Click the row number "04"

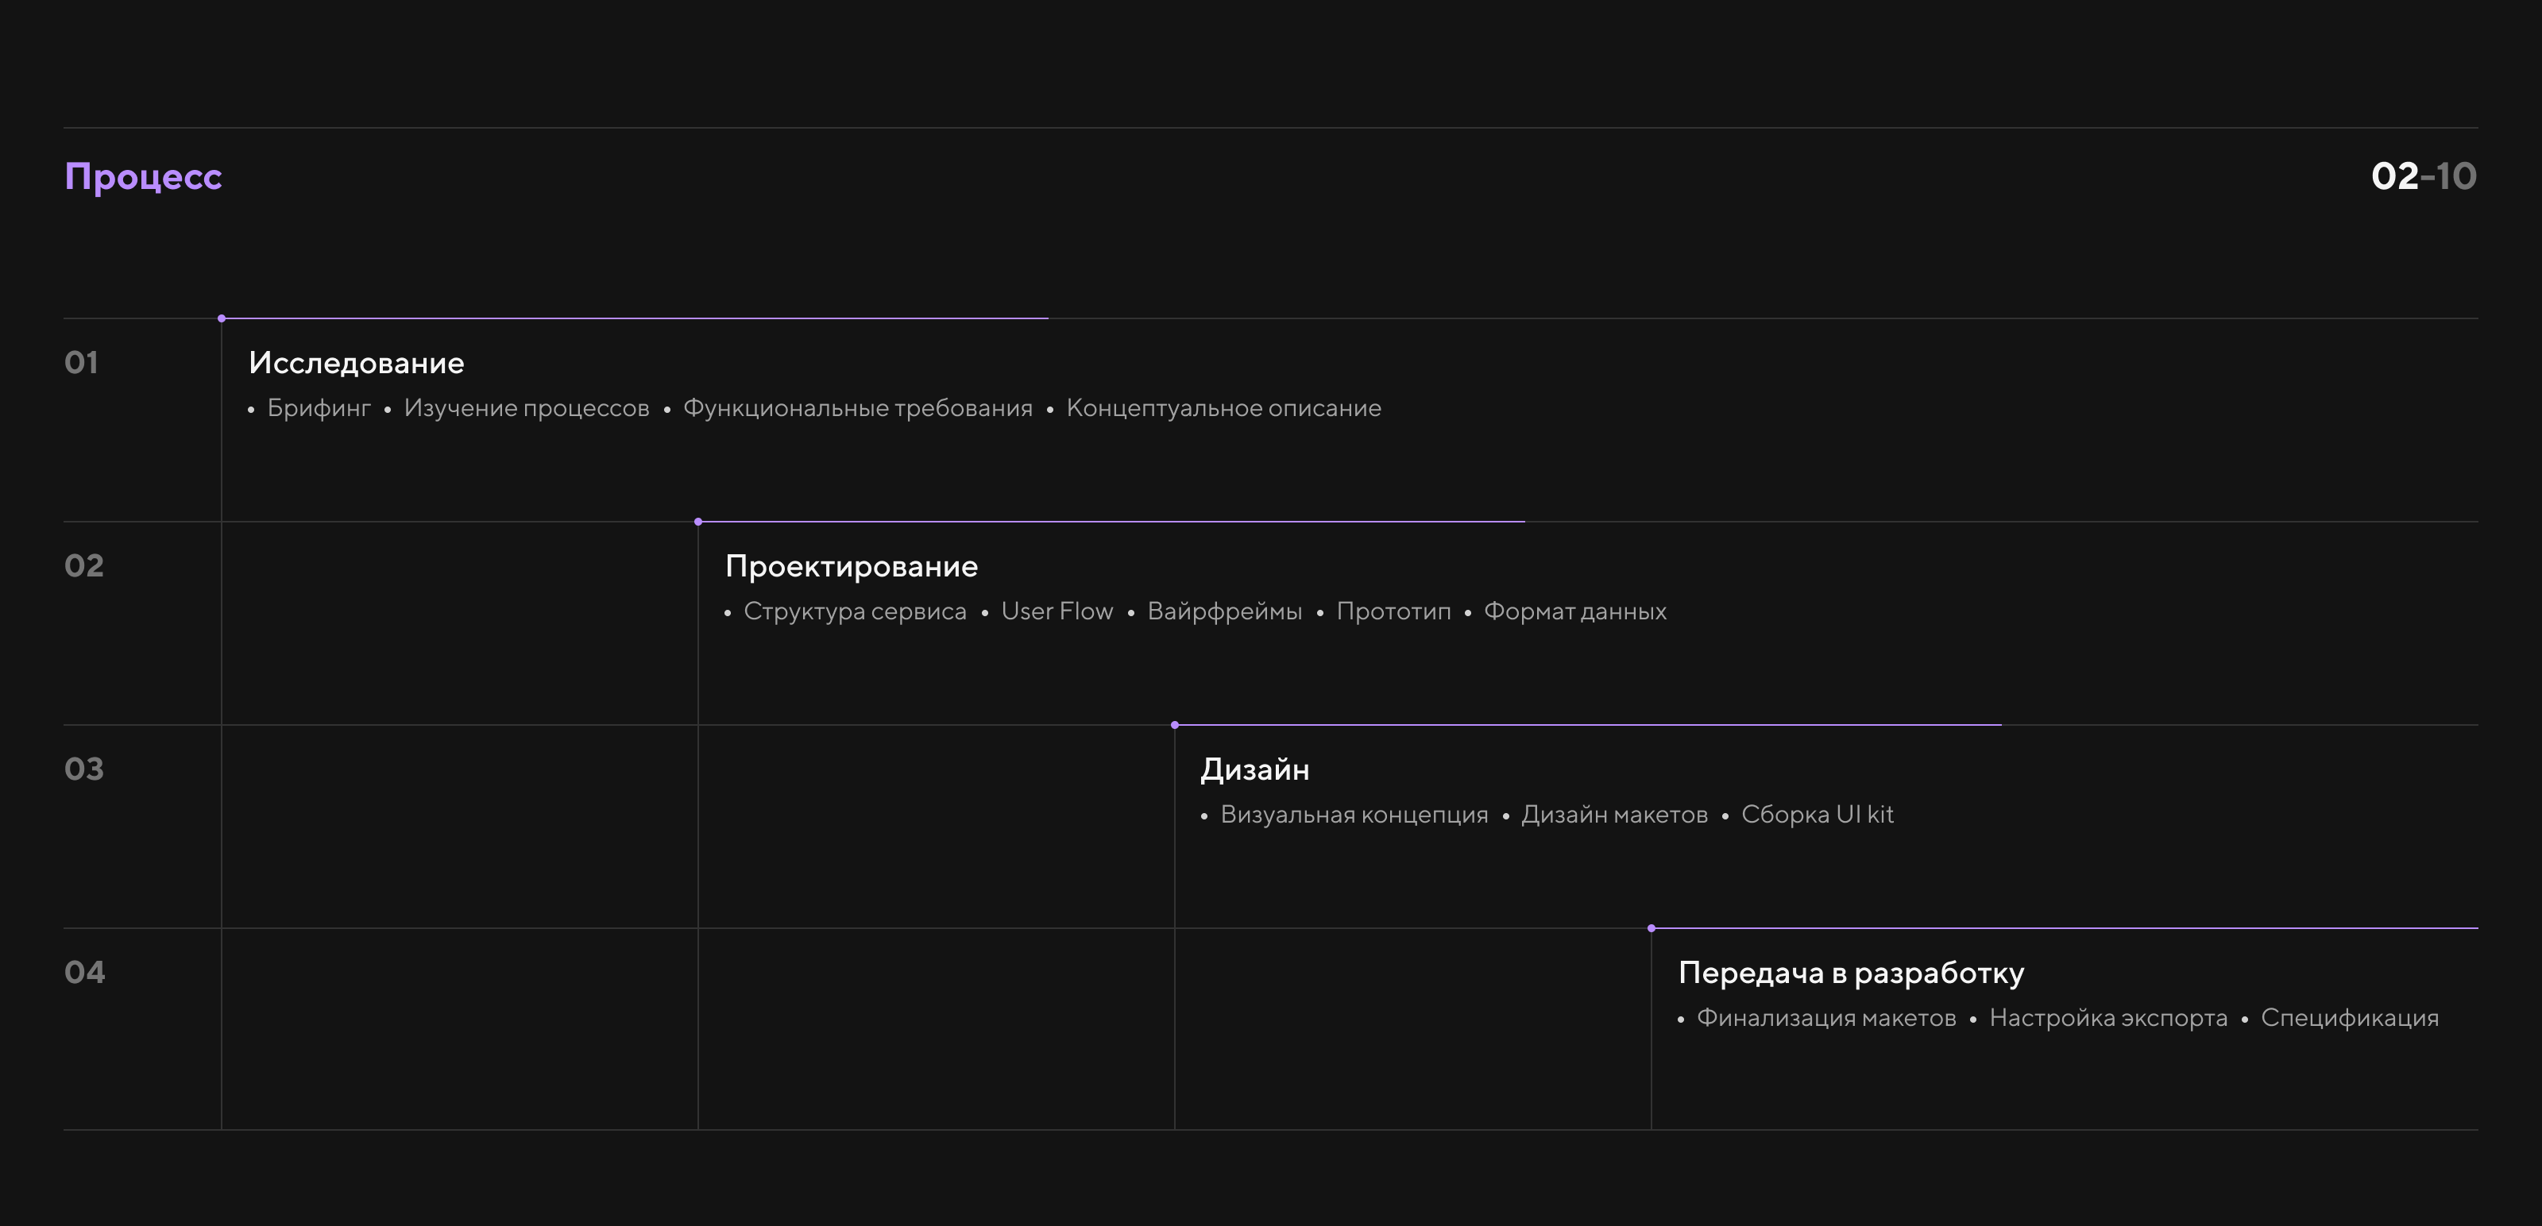[x=85, y=973]
